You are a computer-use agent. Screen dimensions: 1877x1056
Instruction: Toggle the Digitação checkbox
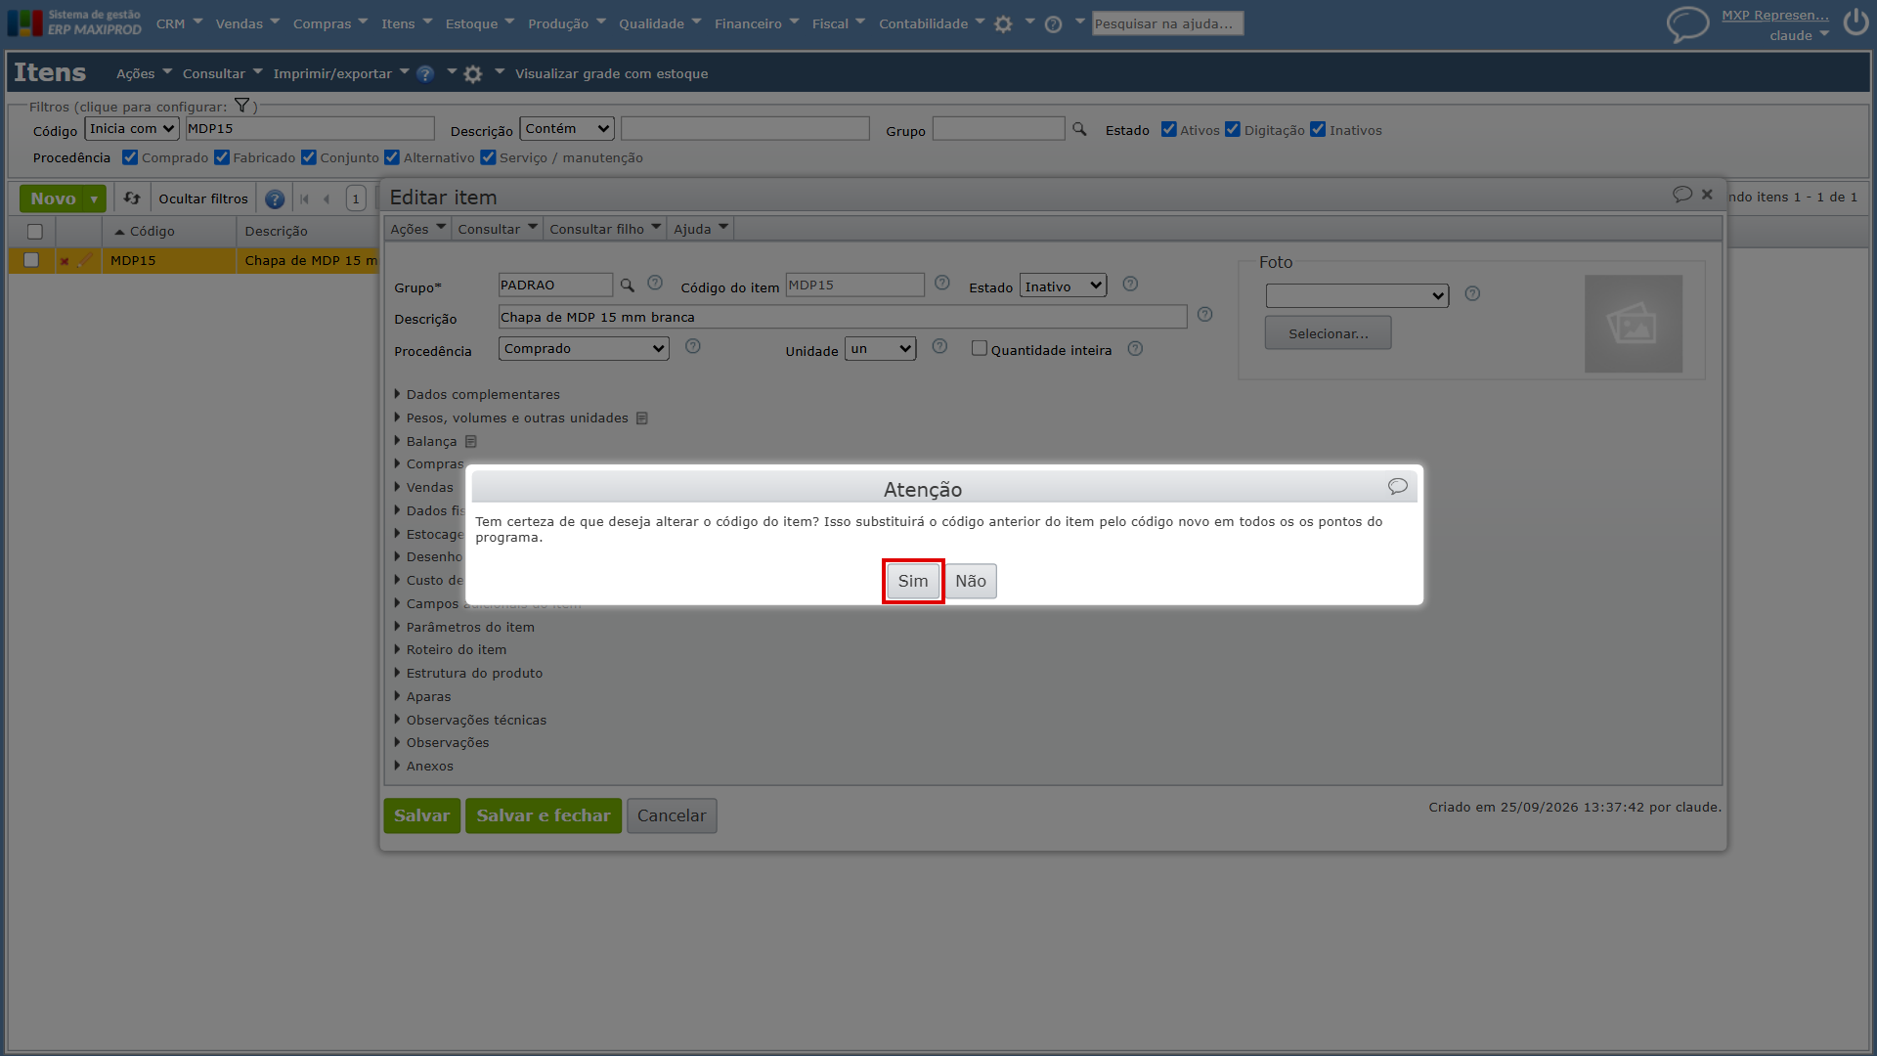click(1232, 129)
